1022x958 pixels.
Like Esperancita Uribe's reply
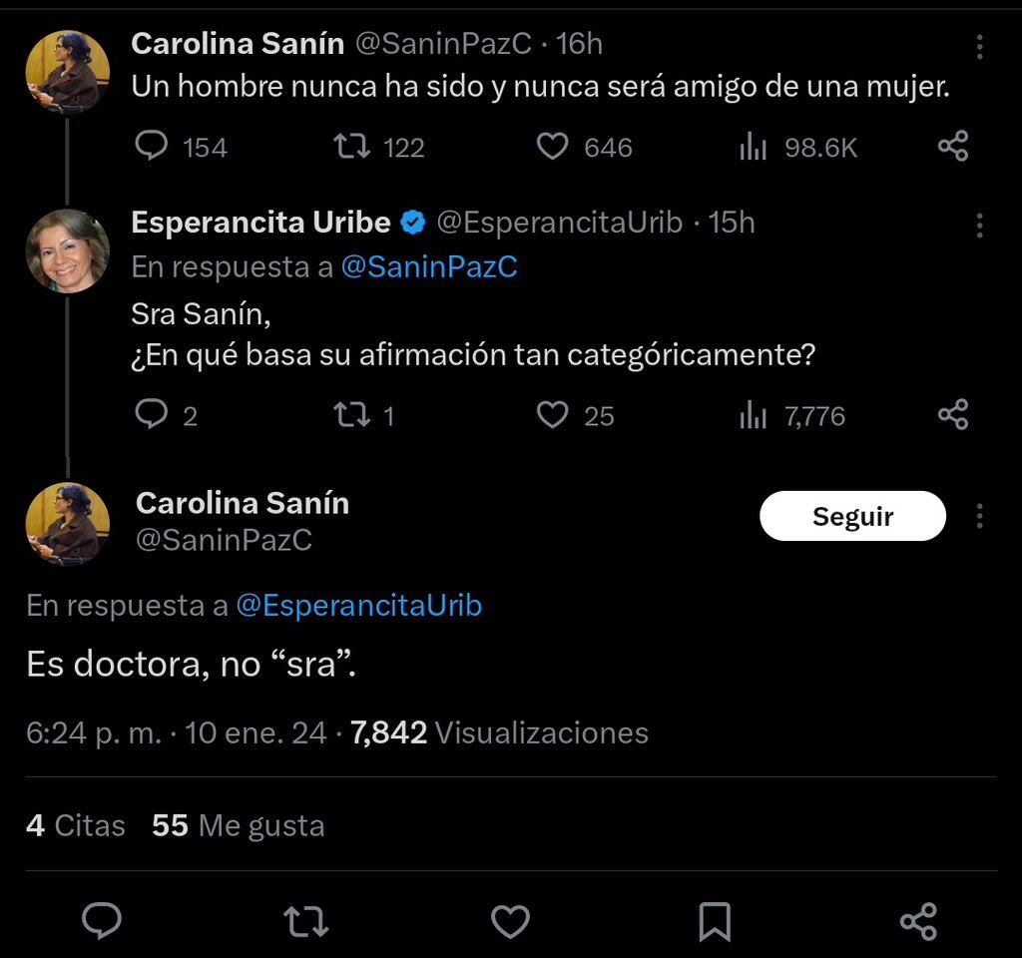(553, 415)
